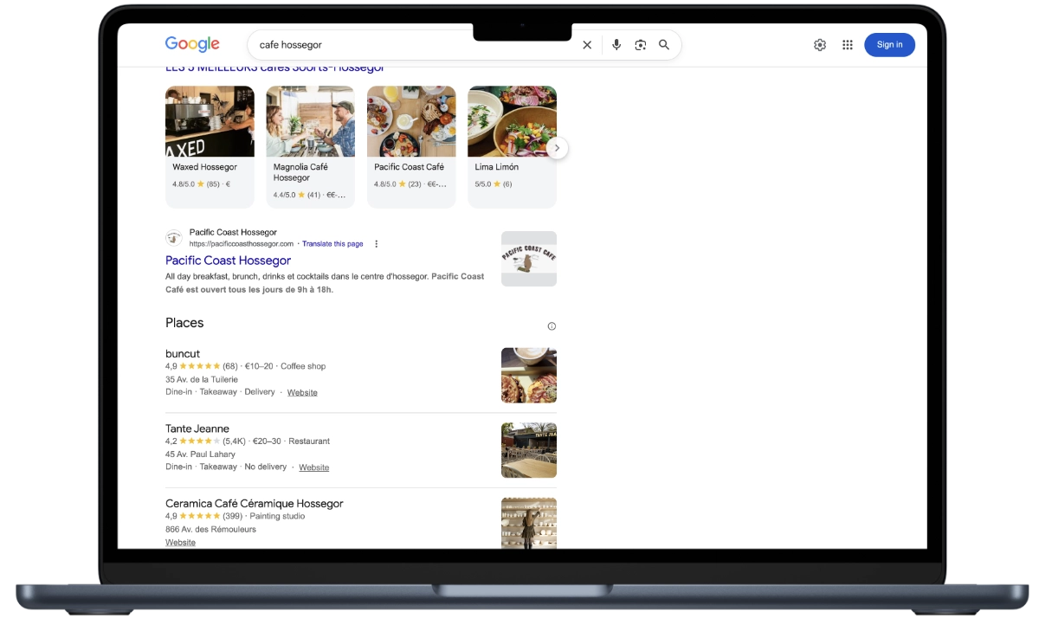Click the Google logo
This screenshot has height=625, width=1039.
tap(192, 44)
